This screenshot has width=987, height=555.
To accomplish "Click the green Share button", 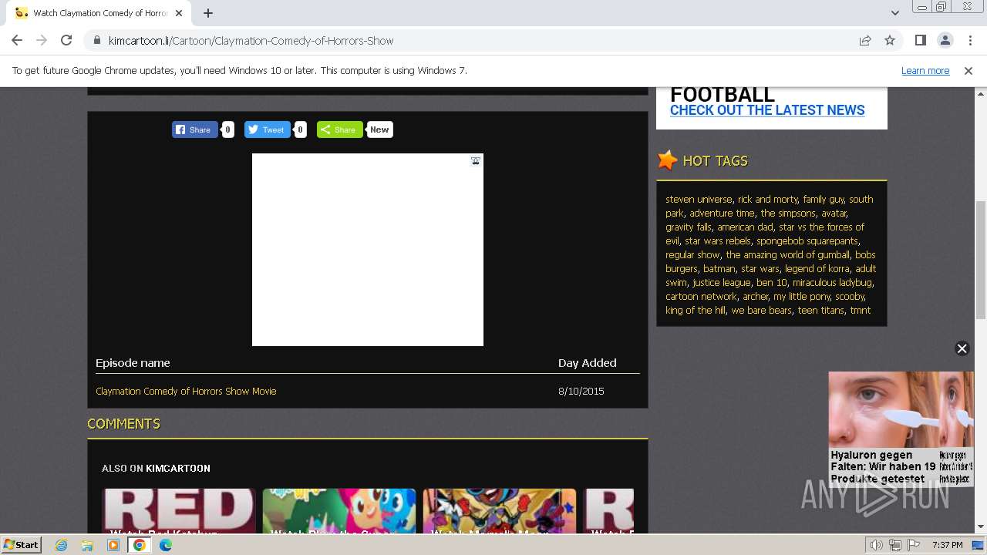I will point(339,129).
